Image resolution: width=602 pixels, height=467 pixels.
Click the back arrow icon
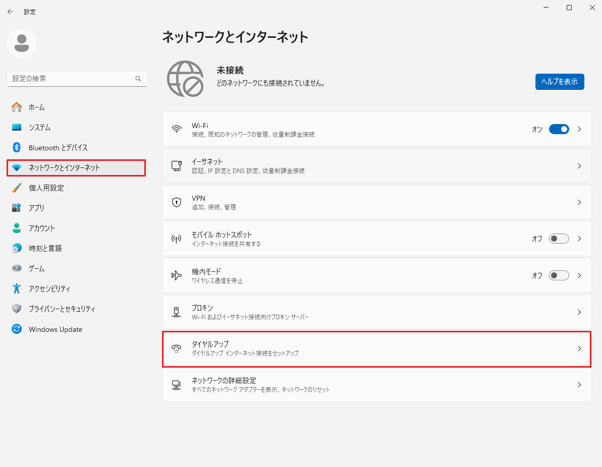(10, 12)
